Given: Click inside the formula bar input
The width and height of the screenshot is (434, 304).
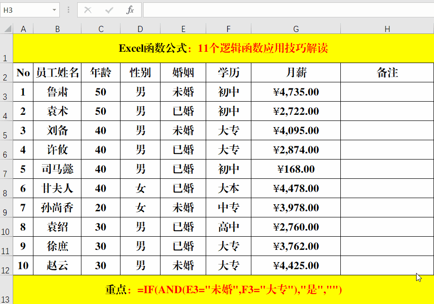Looking at the screenshot, I should (x=289, y=10).
